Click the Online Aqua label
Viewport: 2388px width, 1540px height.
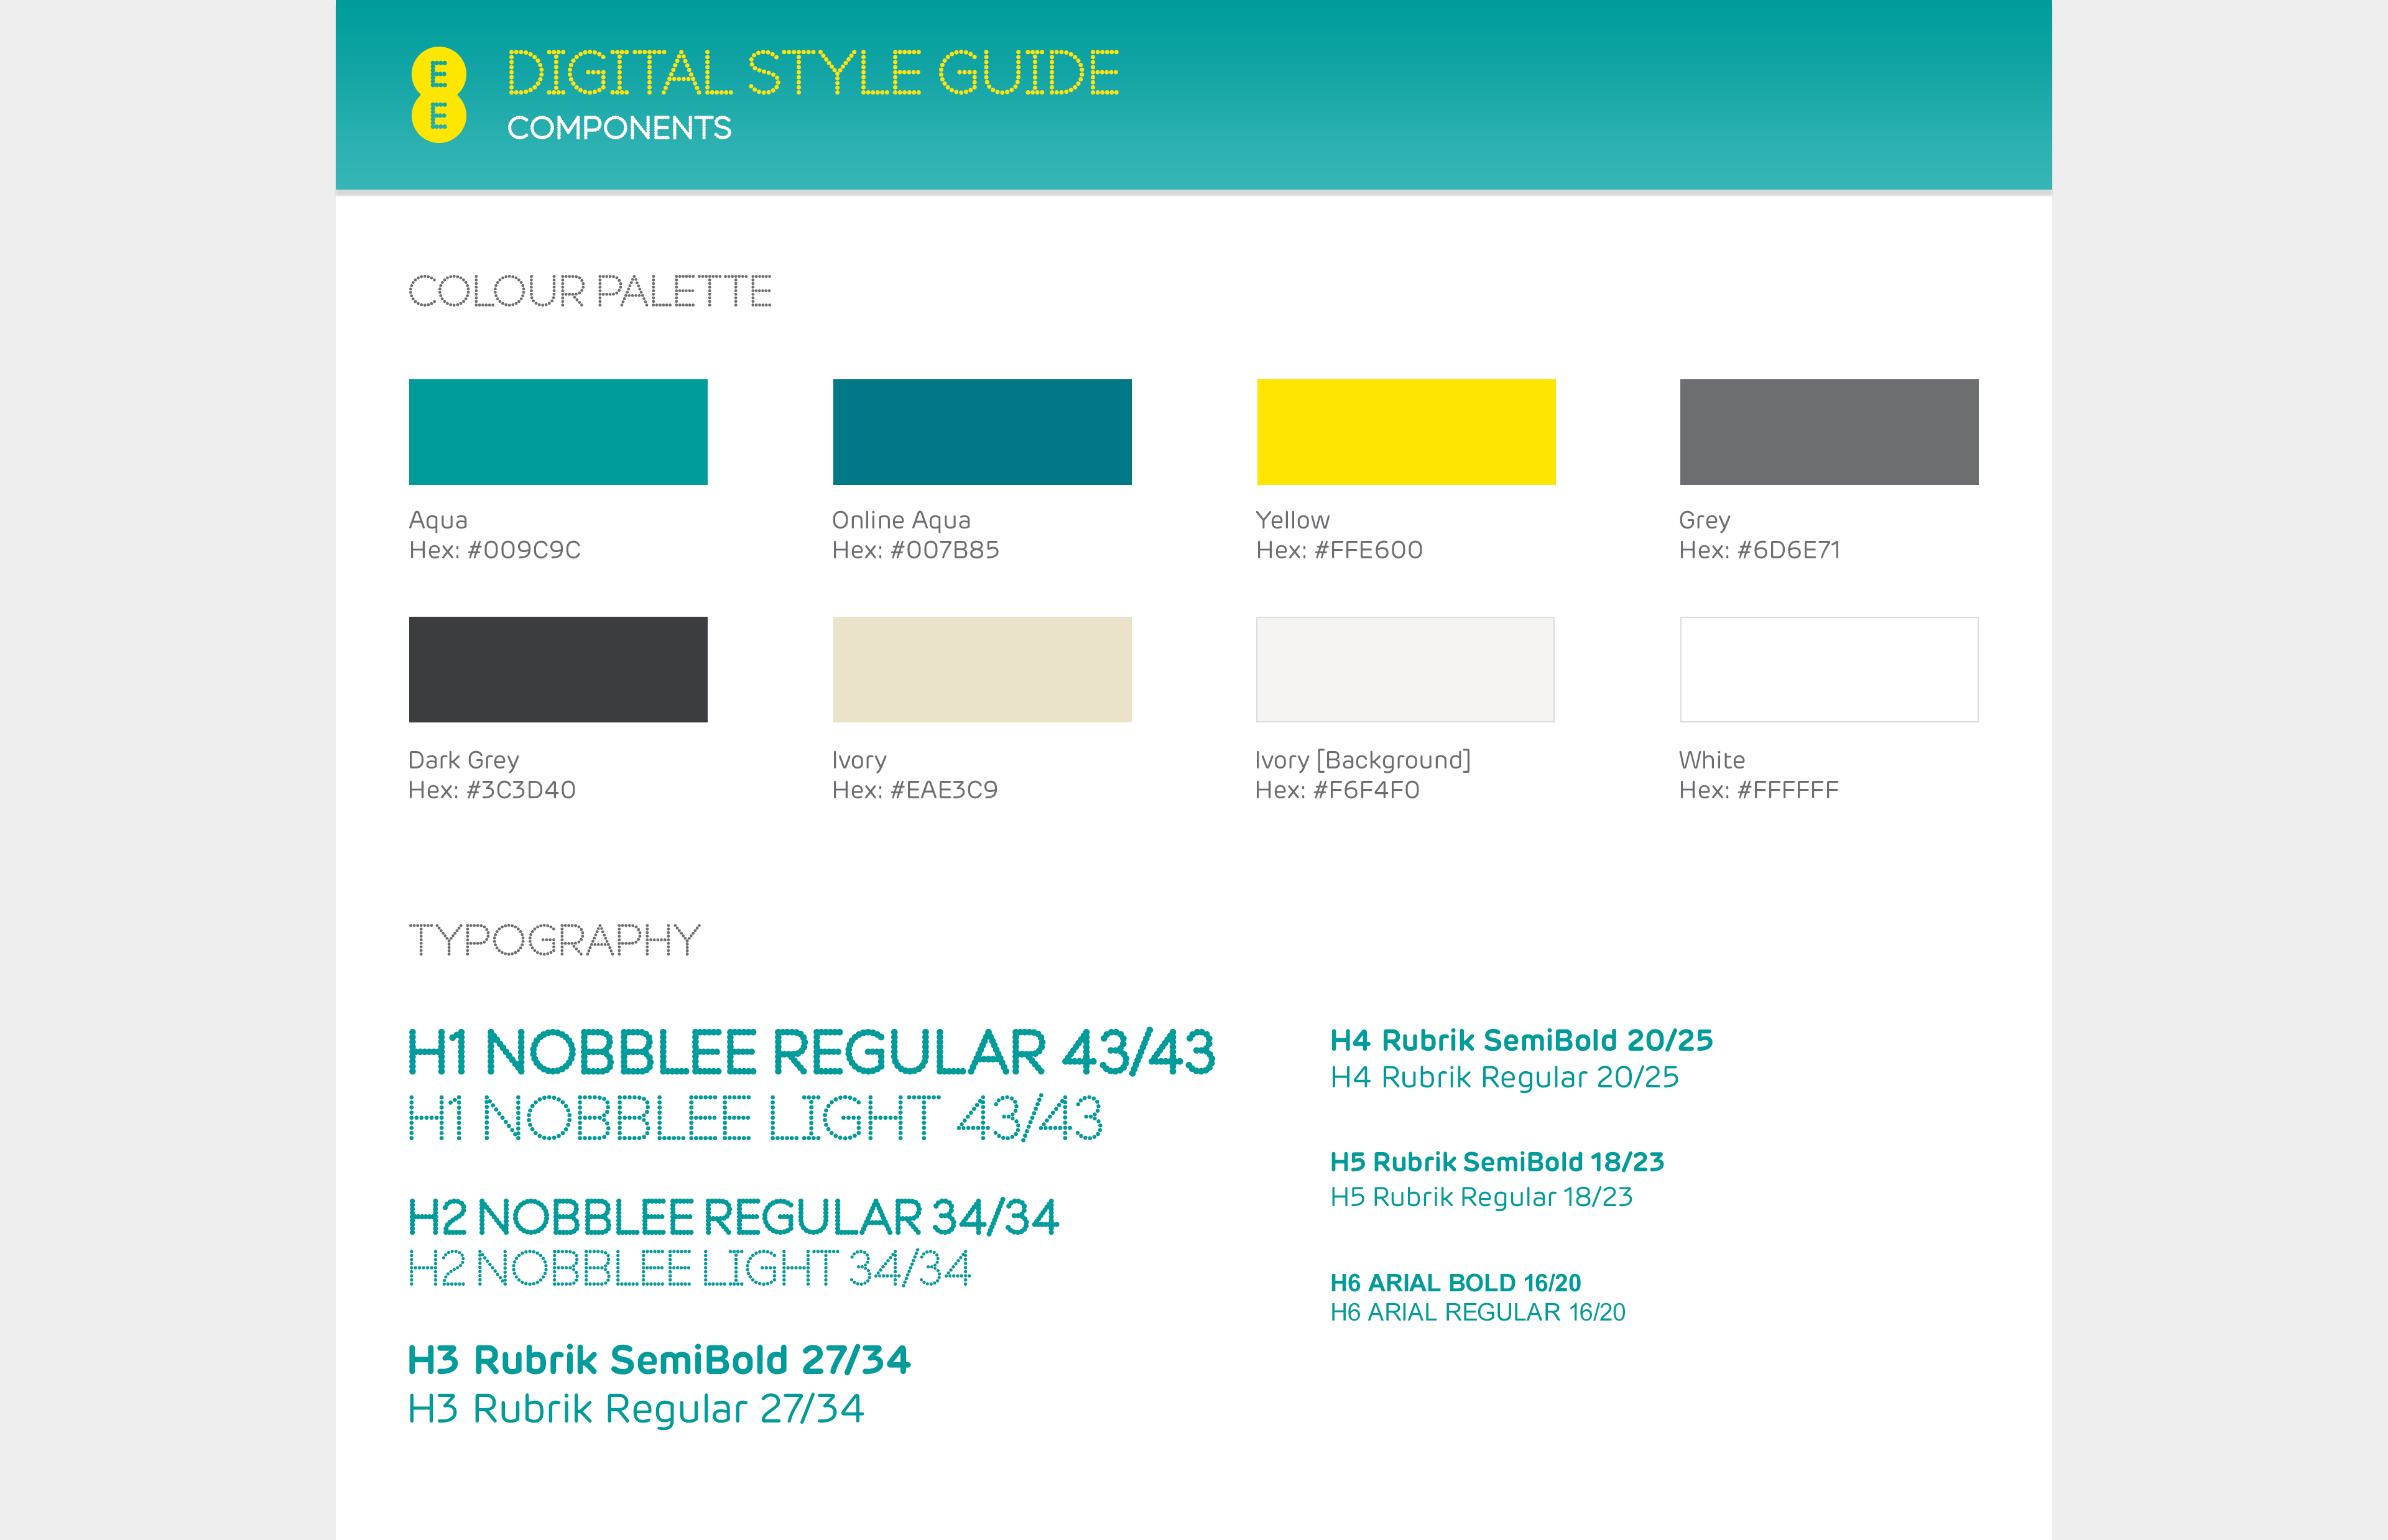click(x=901, y=520)
